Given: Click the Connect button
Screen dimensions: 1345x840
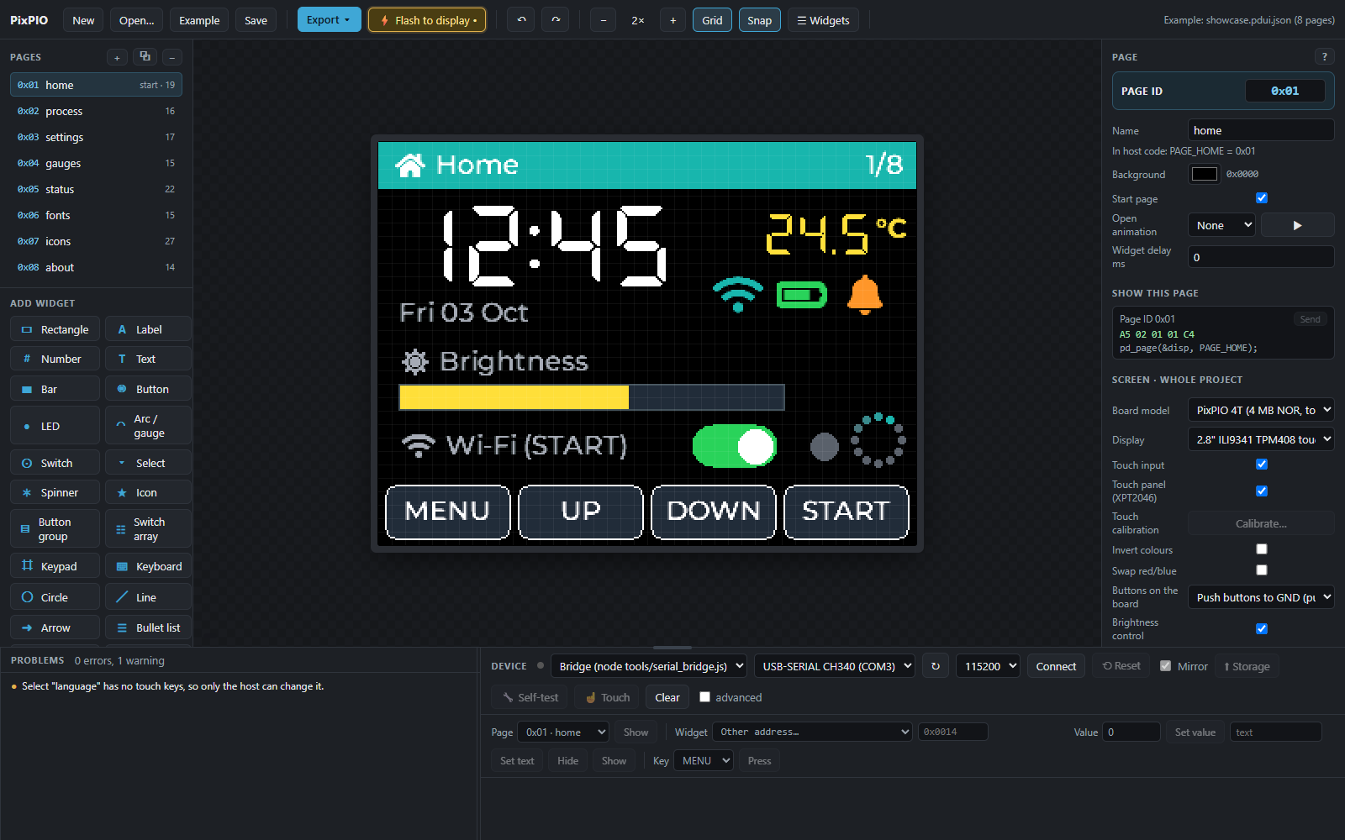Looking at the screenshot, I should tap(1056, 666).
